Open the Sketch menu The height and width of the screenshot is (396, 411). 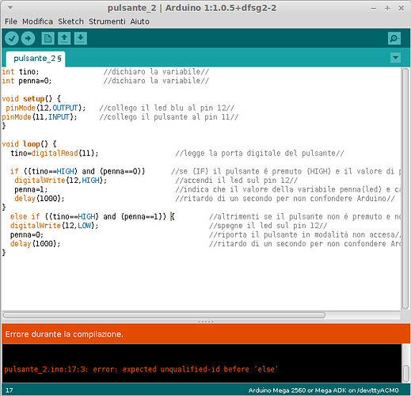click(x=70, y=21)
